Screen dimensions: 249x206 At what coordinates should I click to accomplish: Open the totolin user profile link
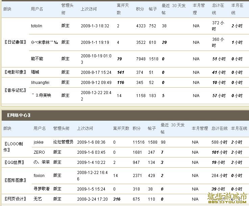coord(36,26)
